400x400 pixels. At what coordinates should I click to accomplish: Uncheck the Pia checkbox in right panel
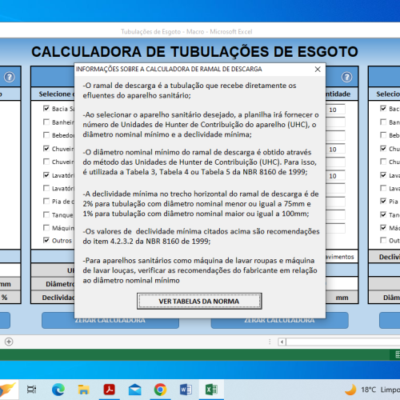pyautogui.click(x=383, y=201)
